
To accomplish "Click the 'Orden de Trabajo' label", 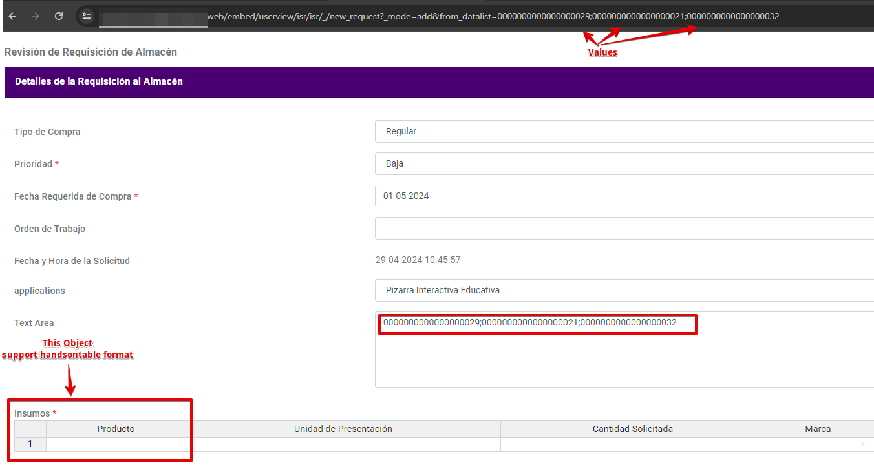I will tap(50, 229).
